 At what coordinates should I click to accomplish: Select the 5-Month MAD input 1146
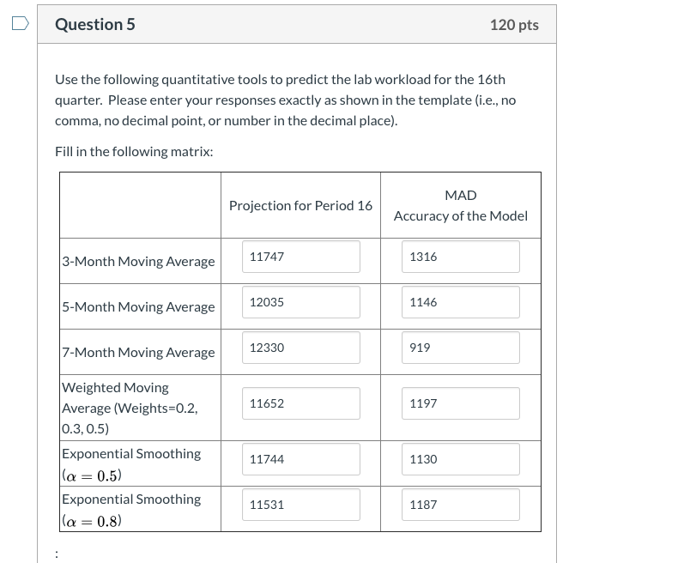coord(461,302)
